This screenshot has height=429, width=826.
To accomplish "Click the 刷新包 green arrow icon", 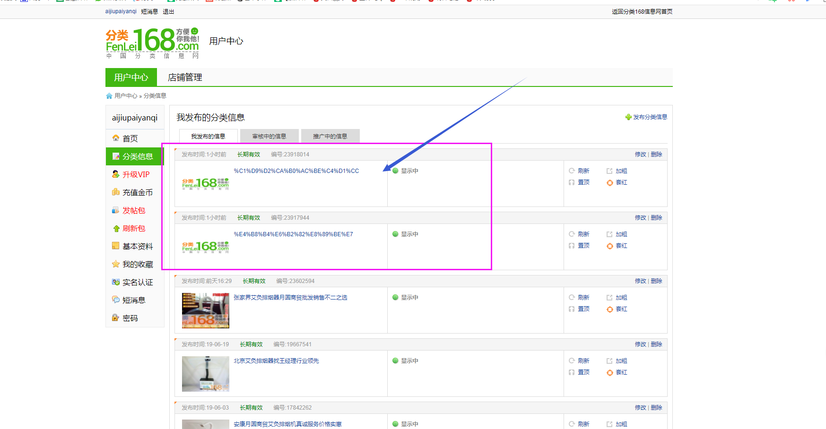I will click(x=116, y=229).
